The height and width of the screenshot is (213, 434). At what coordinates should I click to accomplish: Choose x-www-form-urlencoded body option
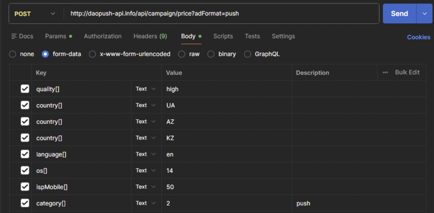pyautogui.click(x=93, y=54)
